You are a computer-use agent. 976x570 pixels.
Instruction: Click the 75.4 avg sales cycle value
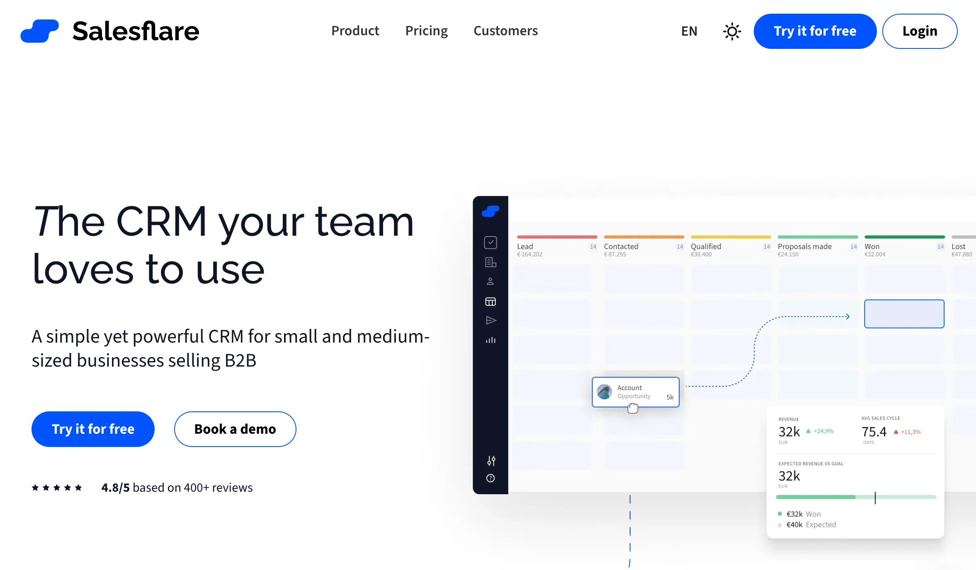(x=874, y=432)
